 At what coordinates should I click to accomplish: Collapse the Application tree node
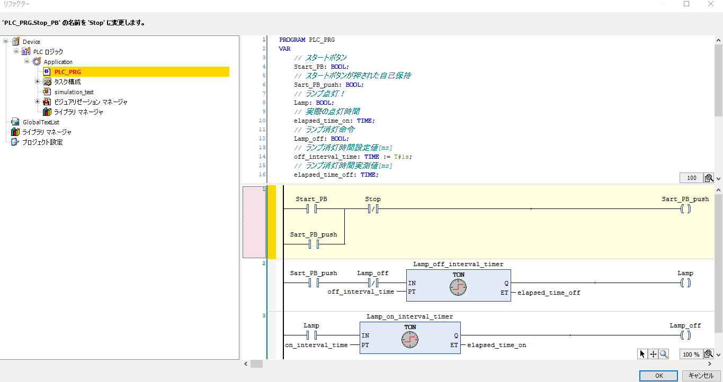pos(27,61)
